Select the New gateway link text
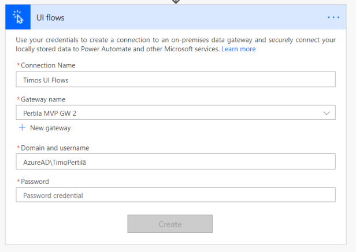 [x=50, y=128]
